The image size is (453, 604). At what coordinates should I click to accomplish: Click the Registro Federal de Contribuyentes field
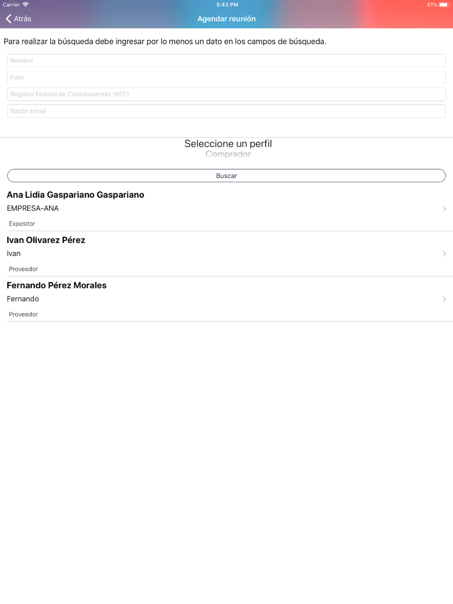pyautogui.click(x=226, y=94)
